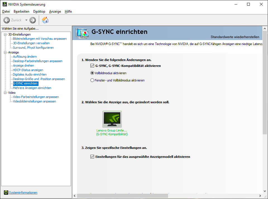This screenshot has height=199, width=268.
Task: Toggle Einstellungen für das ausgewählte Anzeigemodell
Action: pos(92,157)
